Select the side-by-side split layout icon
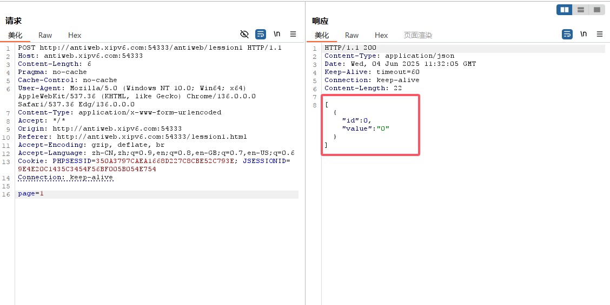Screen dimensions: 610x305 pyautogui.click(x=565, y=10)
